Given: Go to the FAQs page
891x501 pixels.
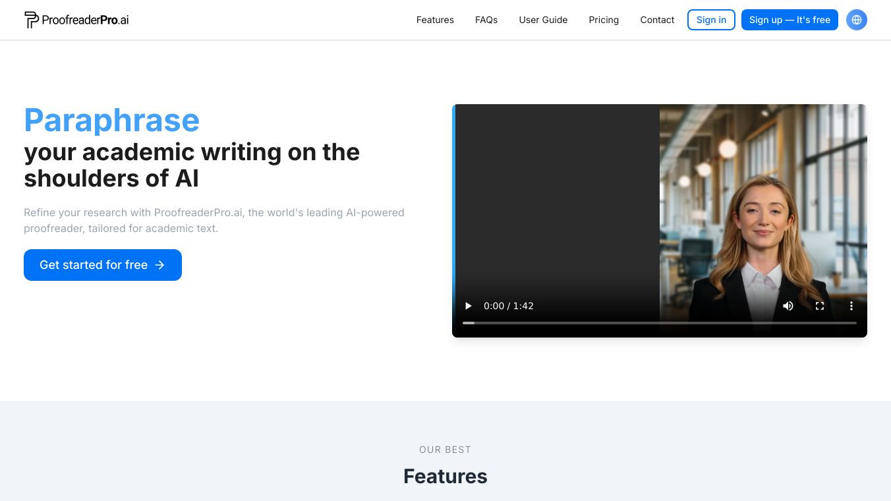Looking at the screenshot, I should pos(486,20).
